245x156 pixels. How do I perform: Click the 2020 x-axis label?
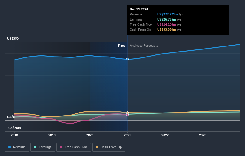[x=90, y=135]
